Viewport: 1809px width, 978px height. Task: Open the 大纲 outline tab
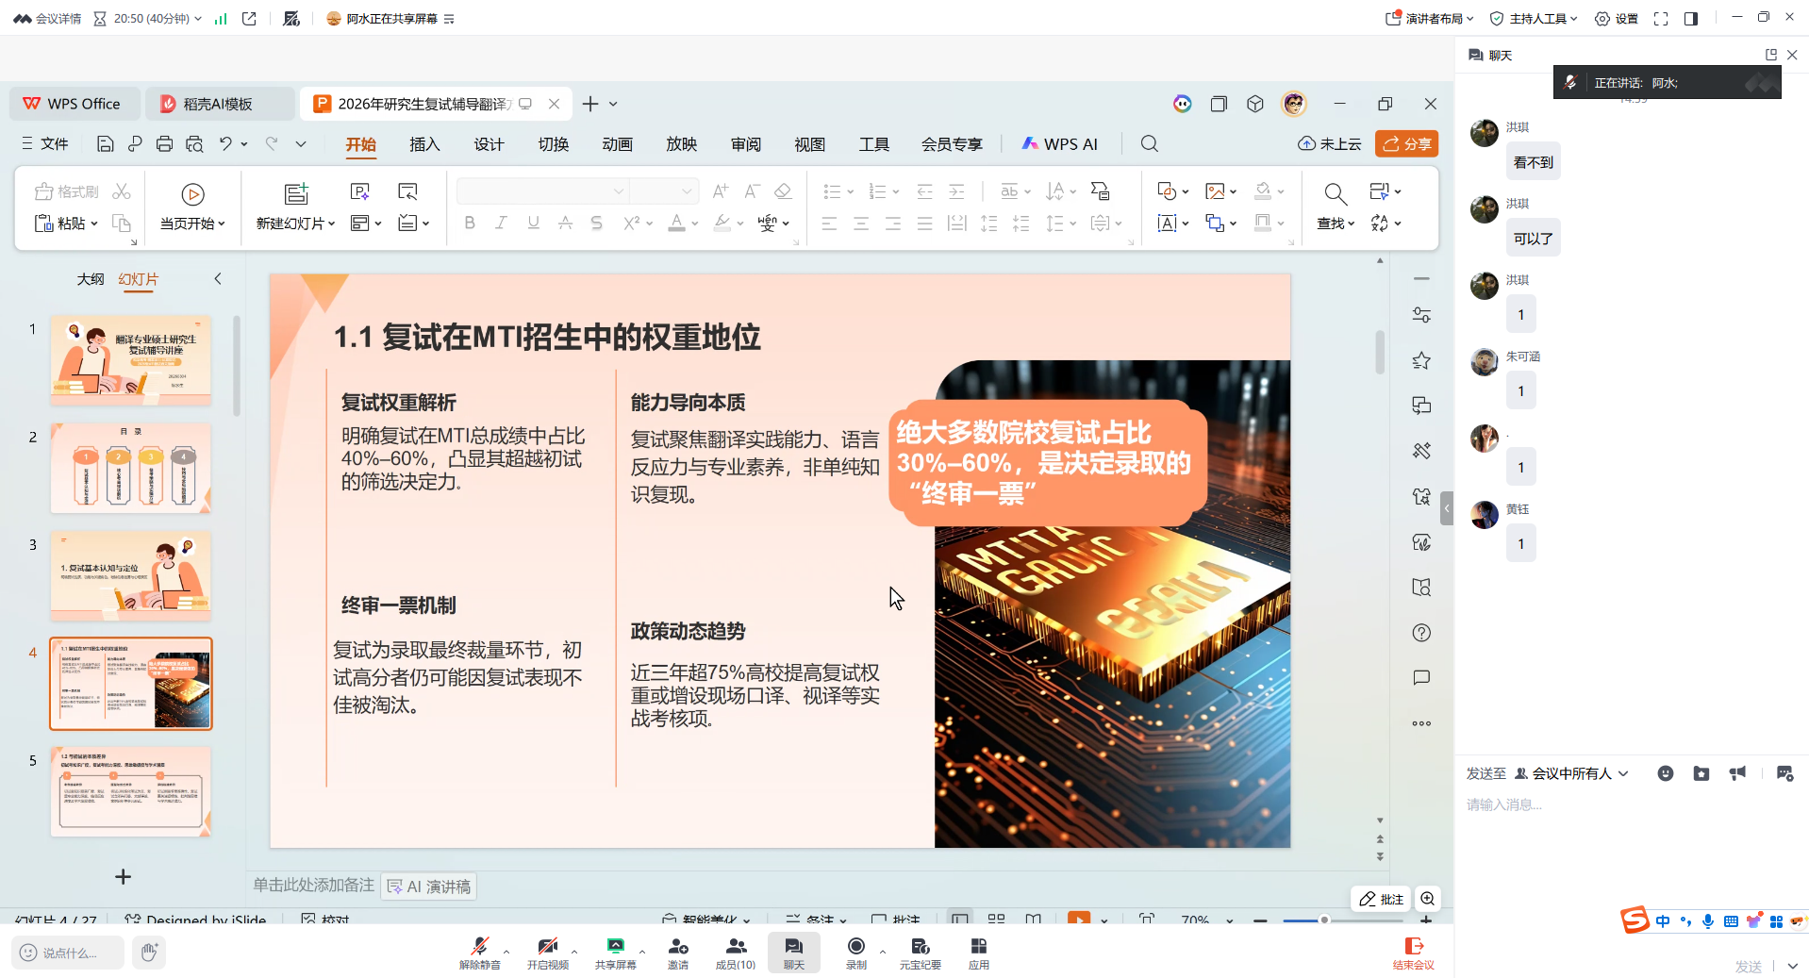[91, 279]
